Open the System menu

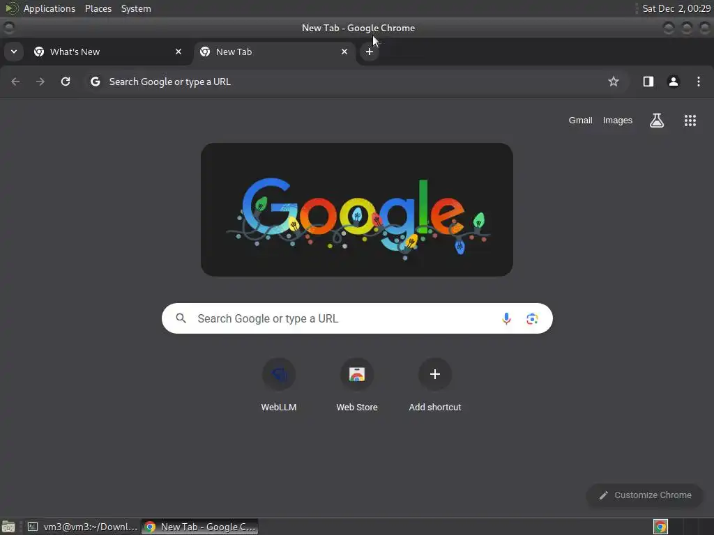136,8
